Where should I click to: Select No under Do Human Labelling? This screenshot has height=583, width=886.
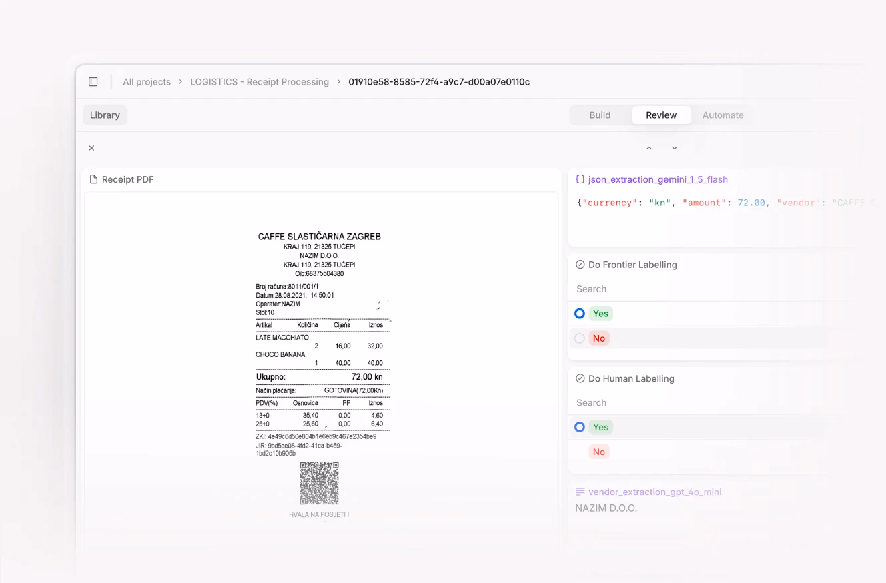click(x=599, y=452)
